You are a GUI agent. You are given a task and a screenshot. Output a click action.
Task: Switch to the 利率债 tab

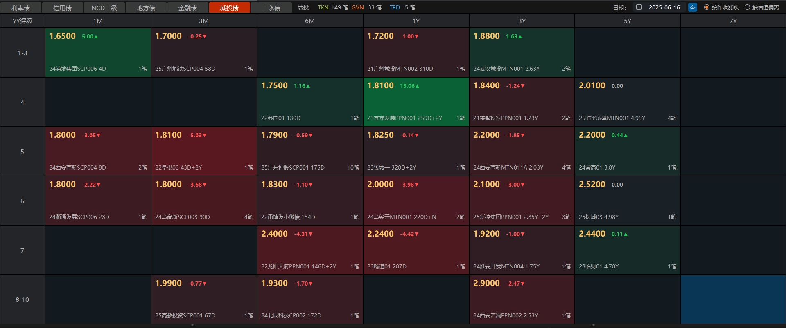pos(21,8)
